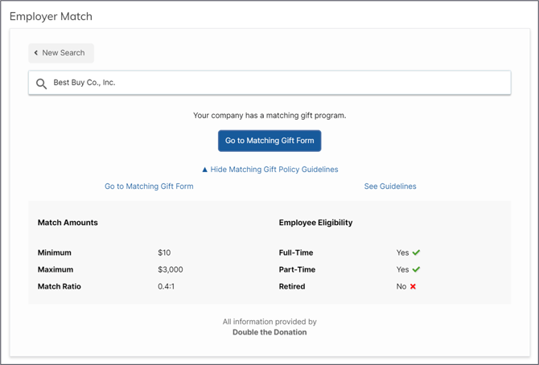539x365 pixels.
Task: Click the 'All information provided by' text
Action: 269,322
